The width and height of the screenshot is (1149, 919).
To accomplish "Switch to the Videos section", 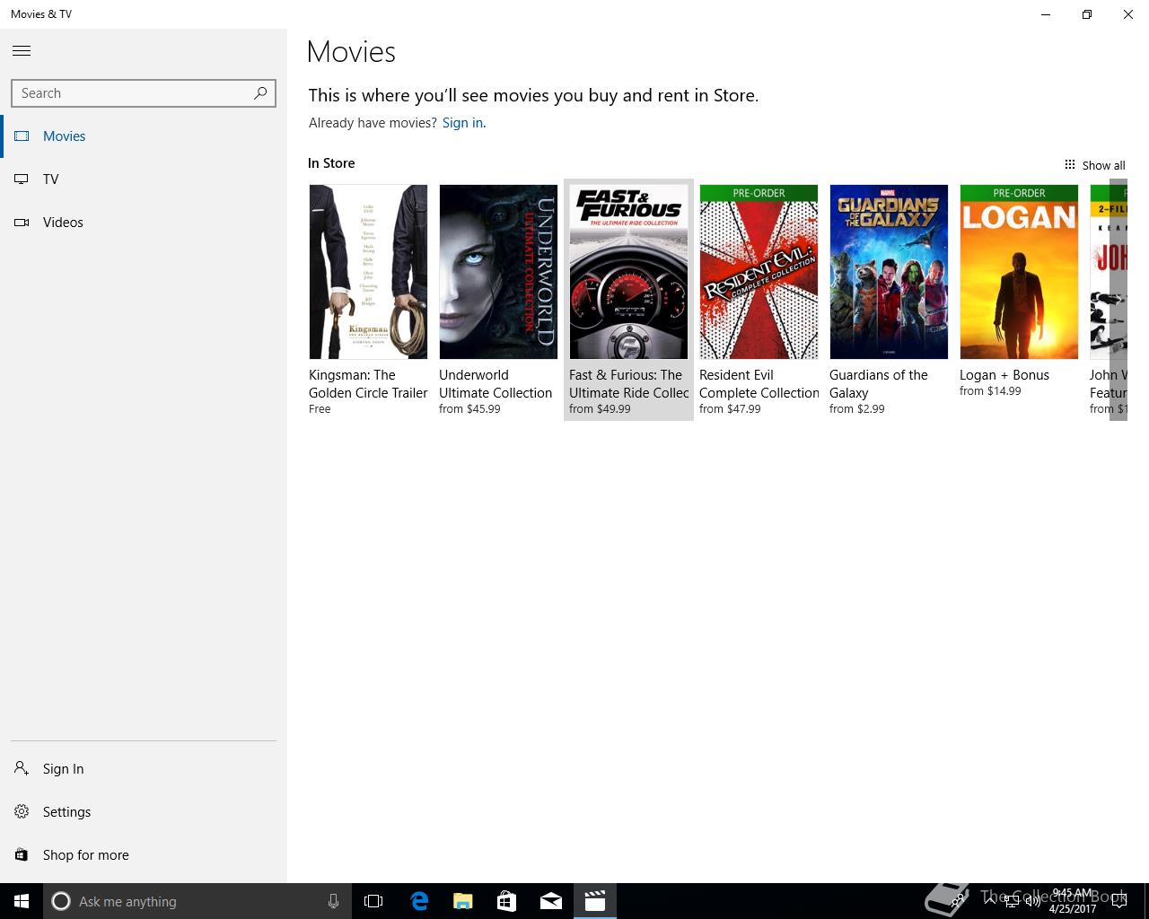I will coord(63,223).
